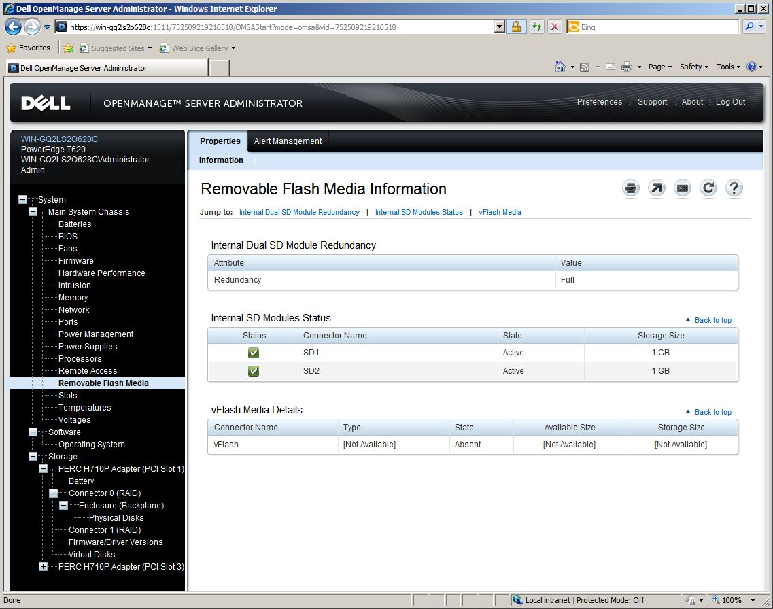The image size is (773, 609).
Task: Click the SD2 green status checkmark
Action: [x=254, y=371]
